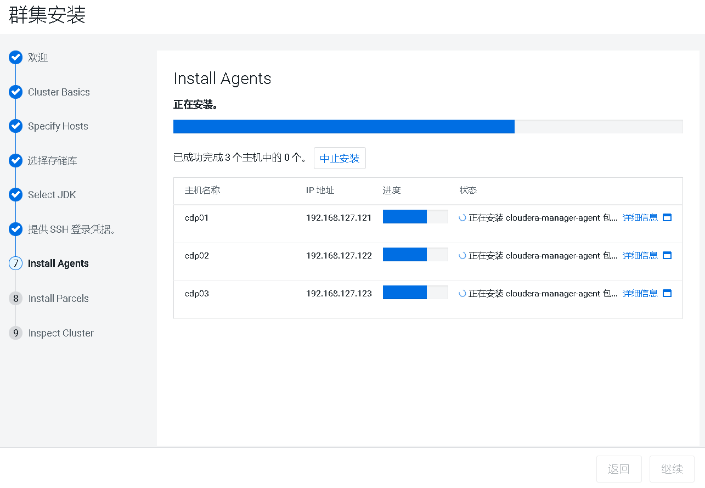This screenshot has width=705, height=488.
Task: Select the Install Agents step label
Action: pos(58,263)
